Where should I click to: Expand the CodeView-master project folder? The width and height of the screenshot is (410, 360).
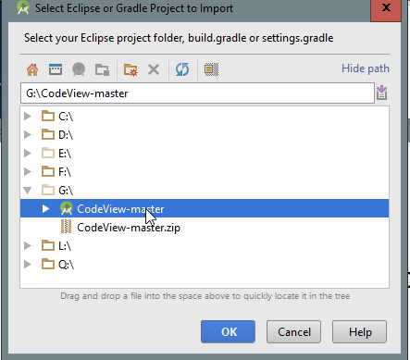[x=45, y=209]
